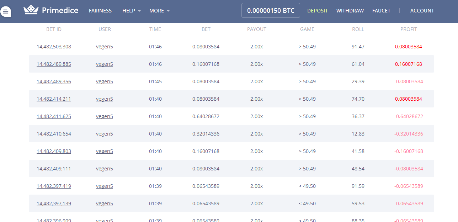The height and width of the screenshot is (222, 458).
Task: Open bet ID 14,482,411,625
Action: point(54,116)
